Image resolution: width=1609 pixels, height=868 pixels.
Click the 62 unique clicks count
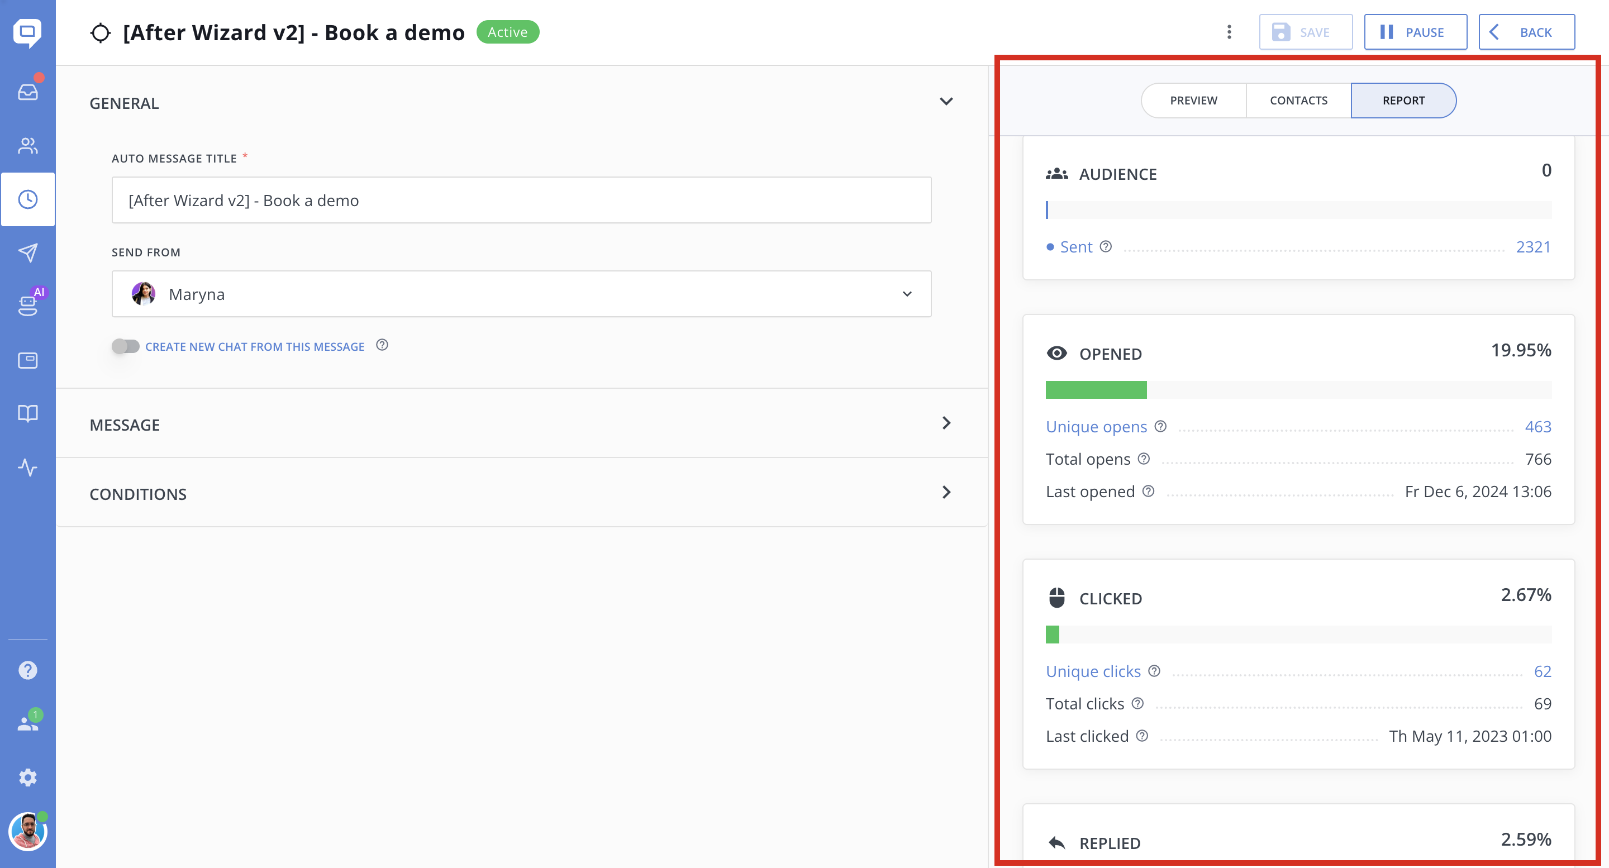pyautogui.click(x=1542, y=671)
